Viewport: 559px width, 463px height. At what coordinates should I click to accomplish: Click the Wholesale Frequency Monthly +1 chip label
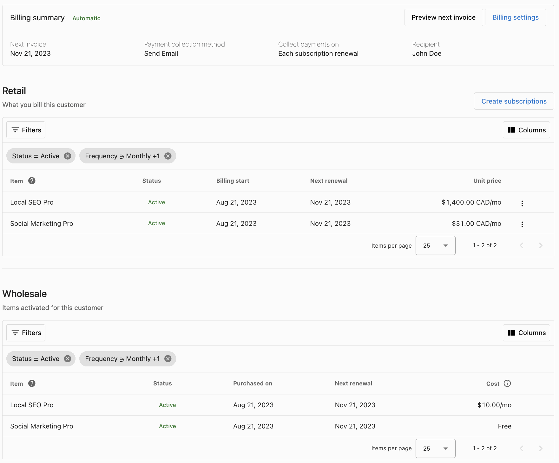click(x=122, y=359)
